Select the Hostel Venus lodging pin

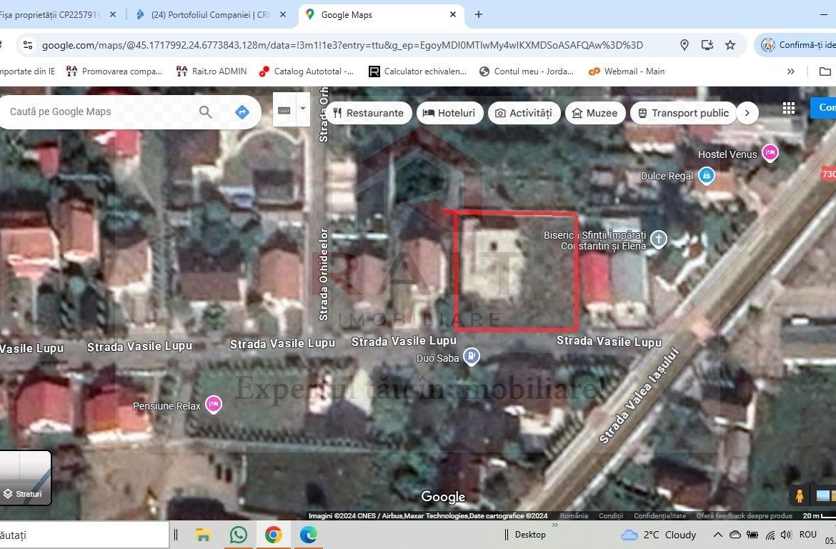click(x=770, y=152)
